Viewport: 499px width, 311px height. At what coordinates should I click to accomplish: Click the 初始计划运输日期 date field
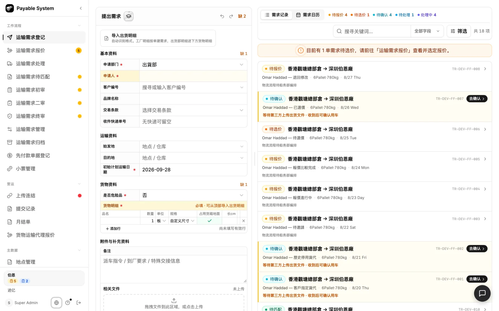coord(193,170)
